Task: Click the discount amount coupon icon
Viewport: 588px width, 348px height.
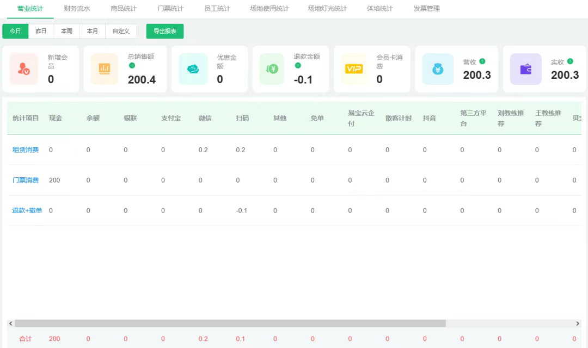Action: pyautogui.click(x=193, y=69)
